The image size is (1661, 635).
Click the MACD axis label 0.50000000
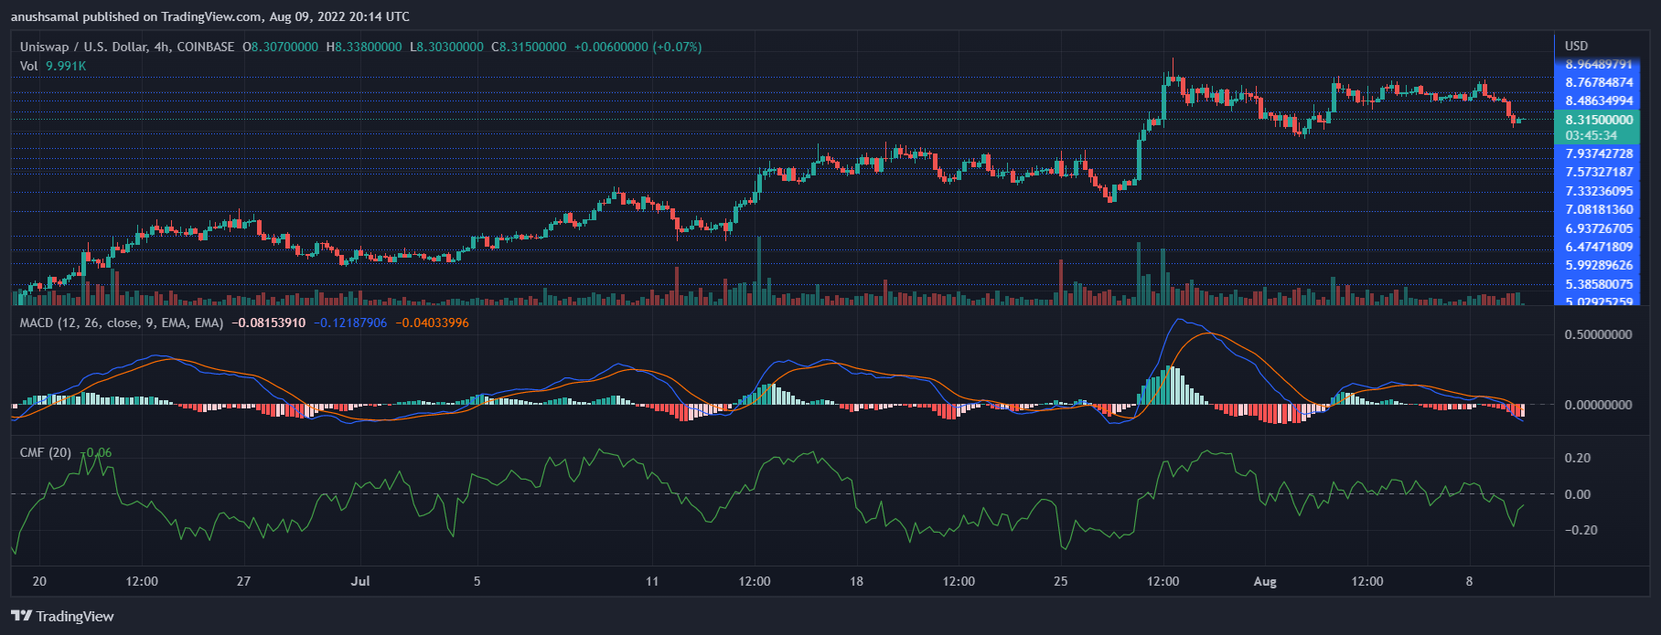(1598, 334)
